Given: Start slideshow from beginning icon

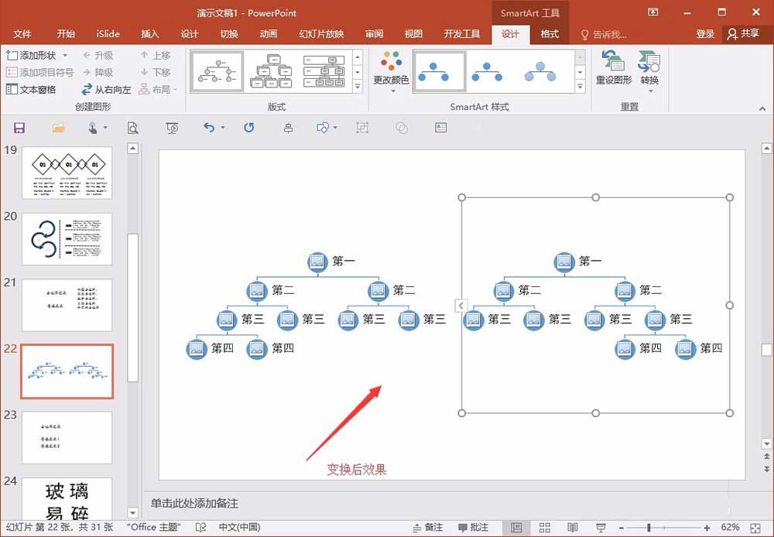Looking at the screenshot, I should (x=173, y=128).
